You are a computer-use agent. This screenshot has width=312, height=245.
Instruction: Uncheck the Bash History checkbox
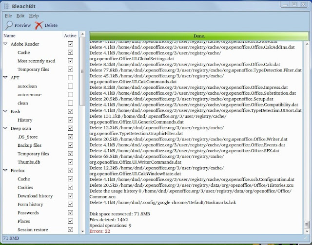(70, 120)
